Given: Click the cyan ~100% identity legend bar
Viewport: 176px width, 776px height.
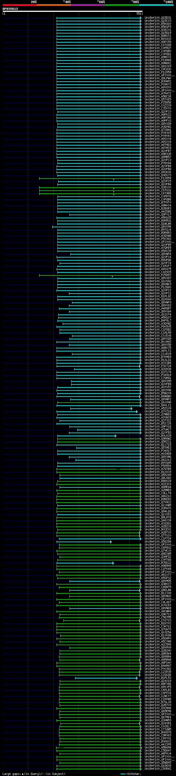Looking at the screenshot, I should pyautogui.click(x=156, y=5).
